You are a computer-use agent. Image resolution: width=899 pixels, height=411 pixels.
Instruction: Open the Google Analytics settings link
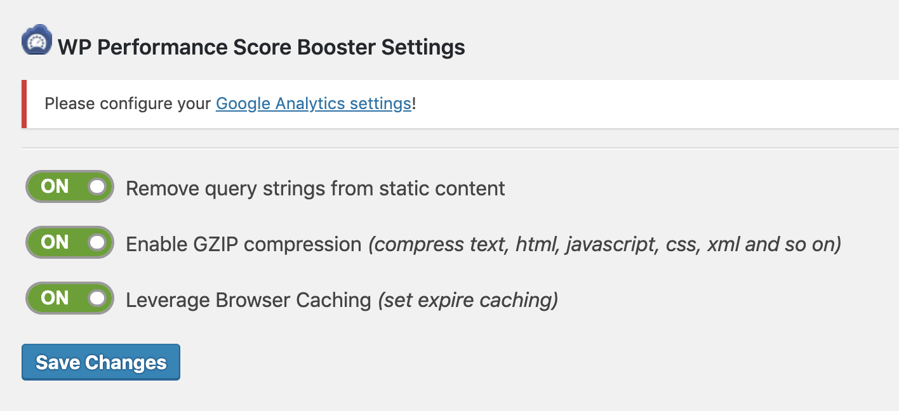[313, 103]
